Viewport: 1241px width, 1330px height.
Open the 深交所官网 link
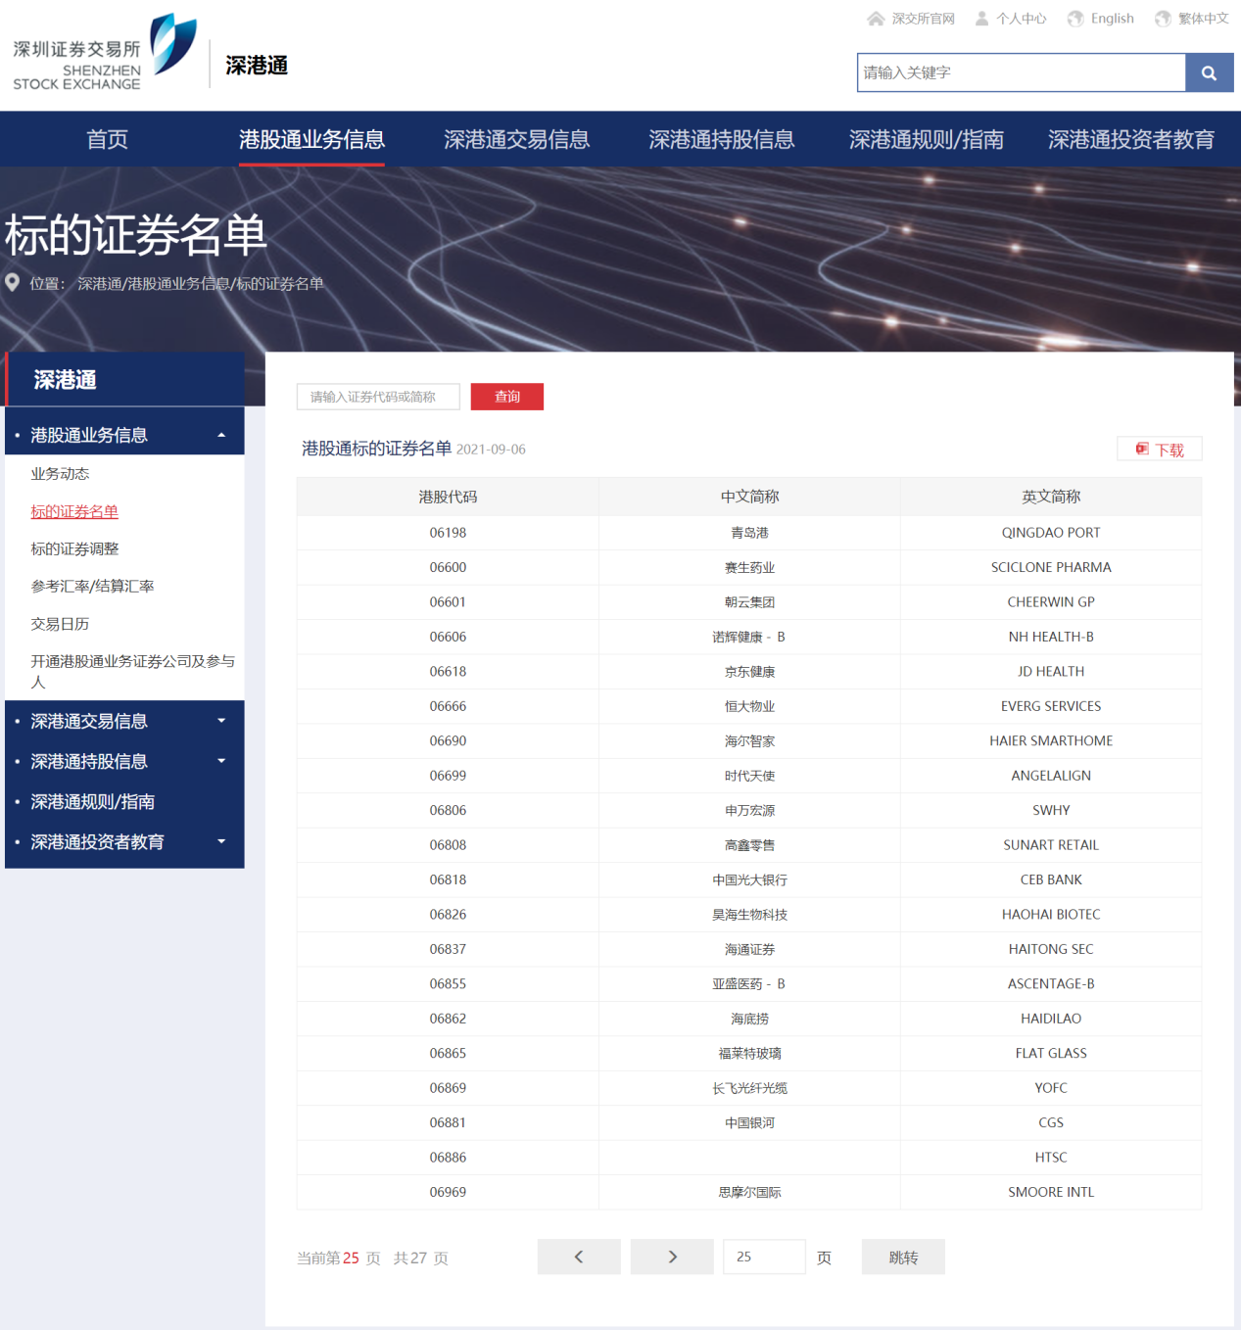(923, 19)
